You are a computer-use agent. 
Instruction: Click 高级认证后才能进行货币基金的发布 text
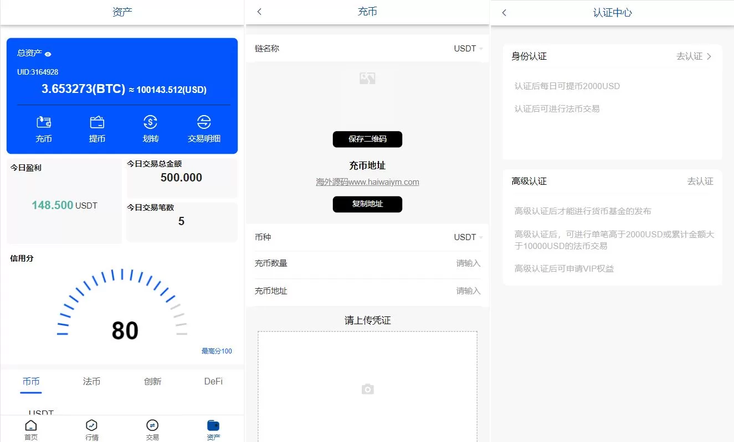tap(583, 211)
